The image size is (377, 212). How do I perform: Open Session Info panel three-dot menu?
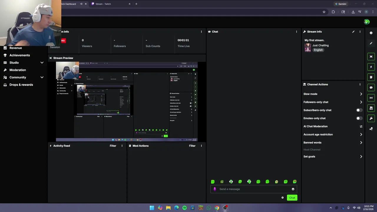(201, 32)
